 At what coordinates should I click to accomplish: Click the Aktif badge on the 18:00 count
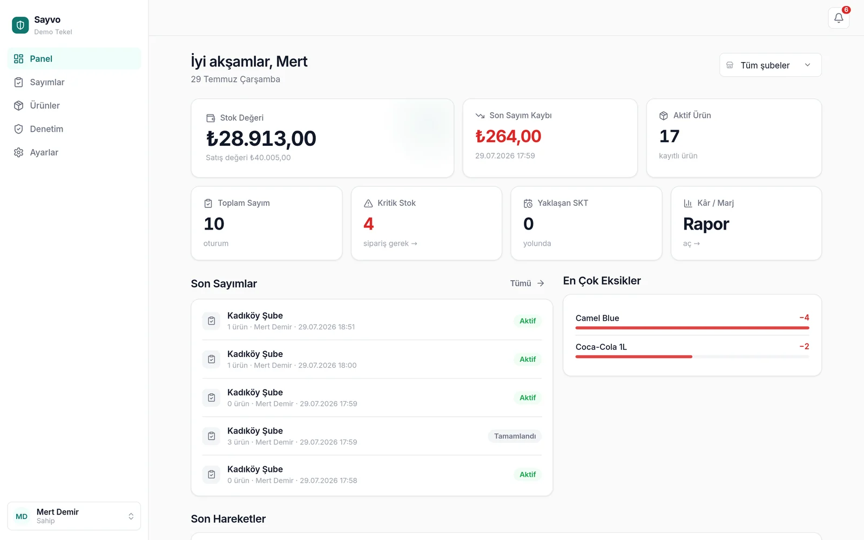coord(528,359)
